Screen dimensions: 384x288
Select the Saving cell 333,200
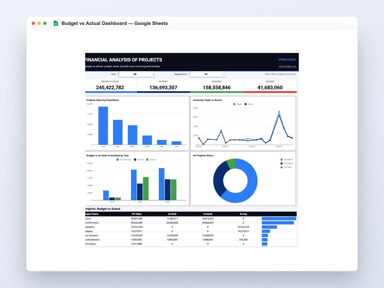(243, 240)
